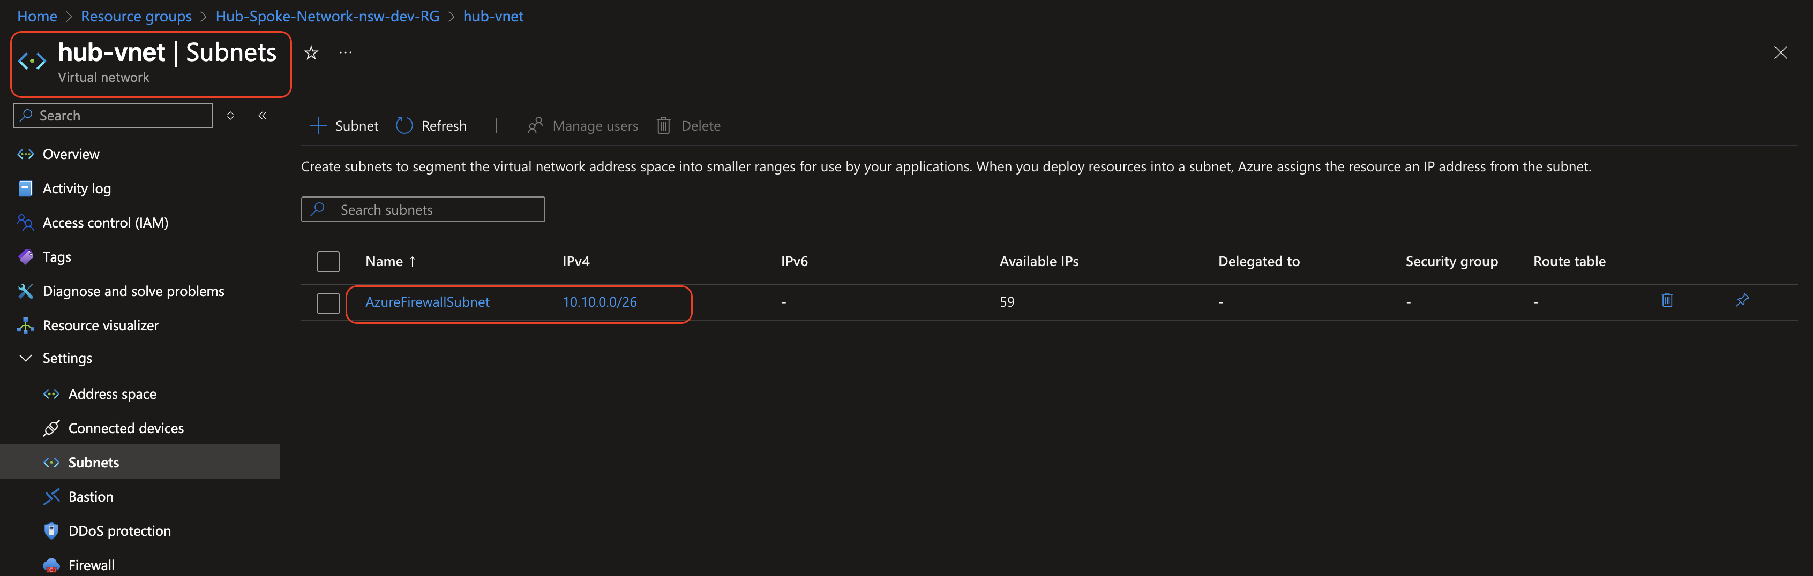Sort subnets by Name column arrow

(411, 261)
